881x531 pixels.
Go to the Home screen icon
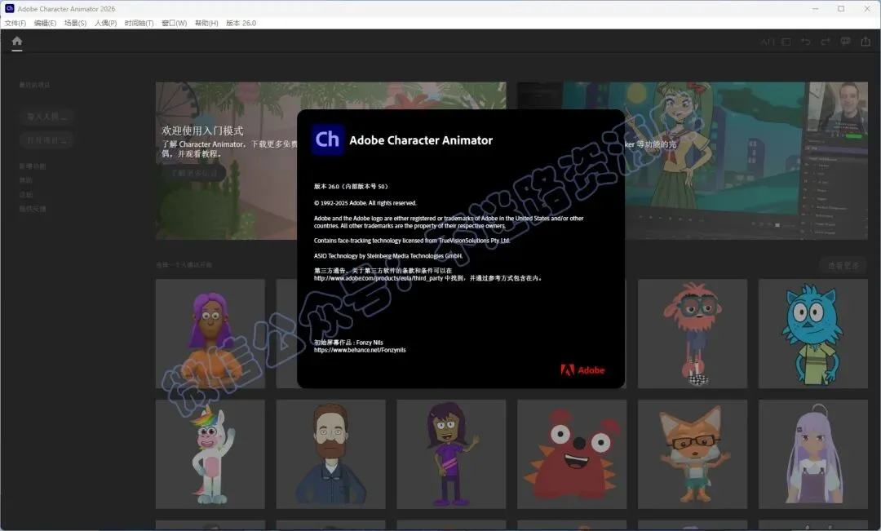tap(17, 41)
